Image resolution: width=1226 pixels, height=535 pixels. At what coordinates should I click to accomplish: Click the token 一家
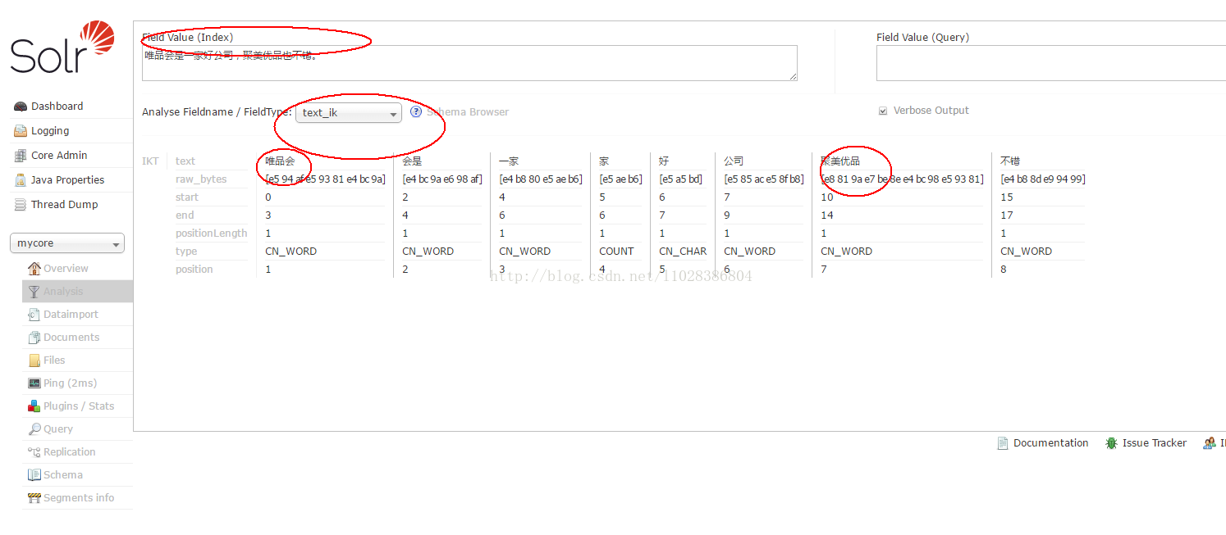509,161
